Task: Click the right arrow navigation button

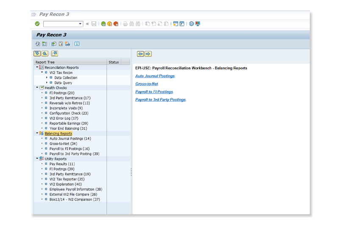Action: coord(148,54)
